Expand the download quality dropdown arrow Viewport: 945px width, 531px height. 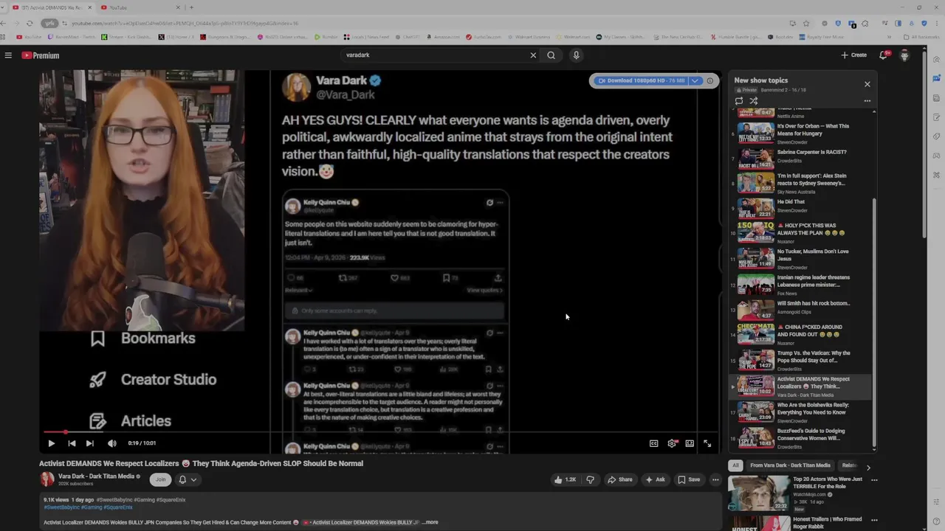pos(695,80)
